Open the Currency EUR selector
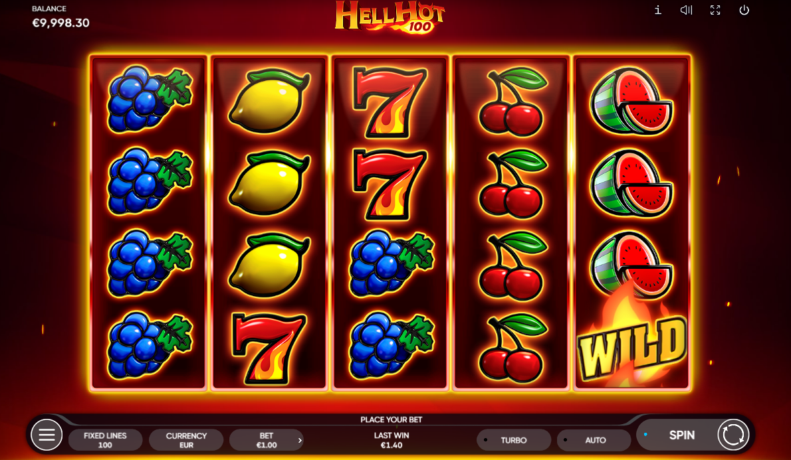This screenshot has width=791, height=460. 186,440
